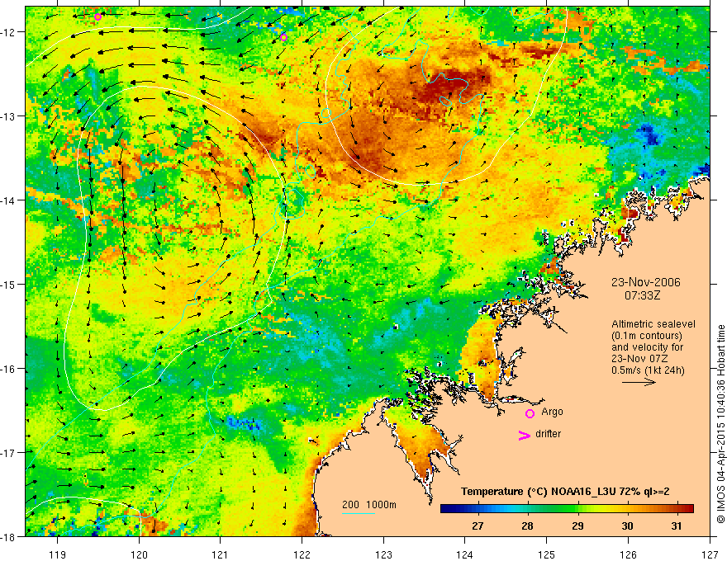Click the vertical IMOS copyright timestamp text
Viewport: 727px width, 561px height.
(x=720, y=424)
